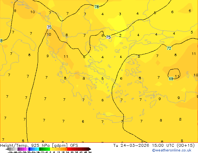Click the dark-brown right arrow of the colour scale
The height and width of the screenshot is (153, 198).
(90, 149)
